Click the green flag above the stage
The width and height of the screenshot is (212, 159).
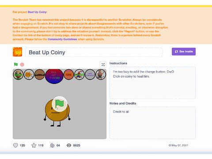[16, 64]
